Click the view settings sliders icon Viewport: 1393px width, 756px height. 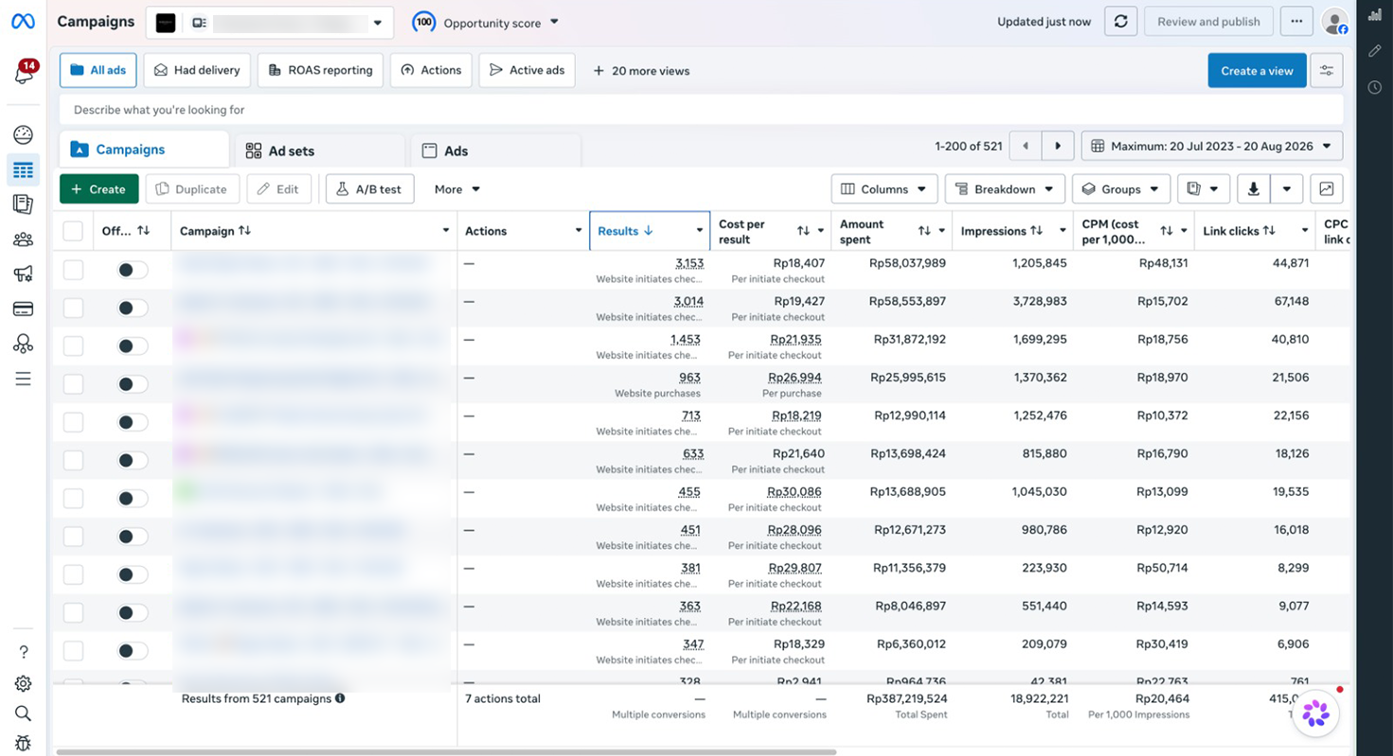(1327, 71)
